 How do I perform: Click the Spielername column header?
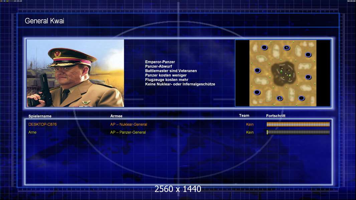pos(40,116)
